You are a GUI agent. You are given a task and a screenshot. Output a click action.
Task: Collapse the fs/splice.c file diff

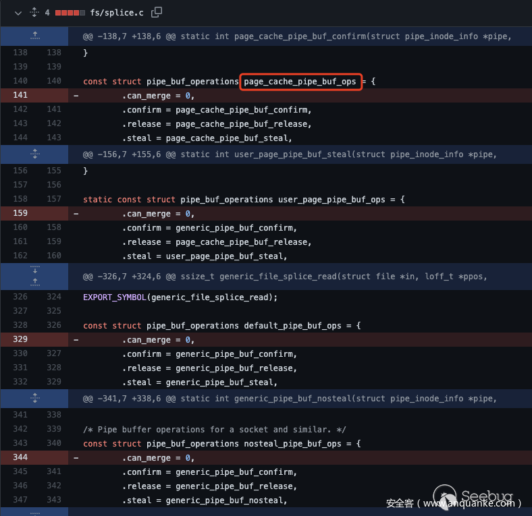[x=18, y=13]
